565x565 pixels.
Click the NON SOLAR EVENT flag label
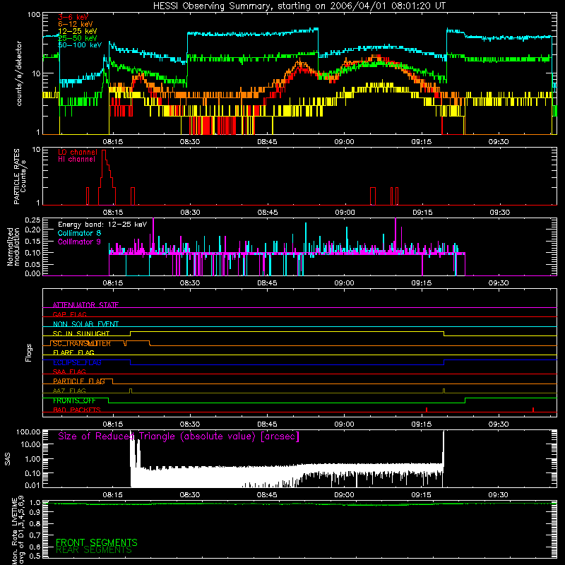click(85, 324)
